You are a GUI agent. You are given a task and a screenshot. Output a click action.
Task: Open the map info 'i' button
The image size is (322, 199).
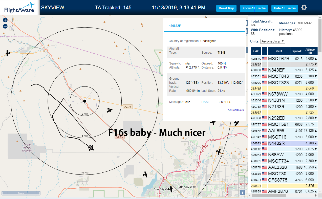tap(242, 192)
